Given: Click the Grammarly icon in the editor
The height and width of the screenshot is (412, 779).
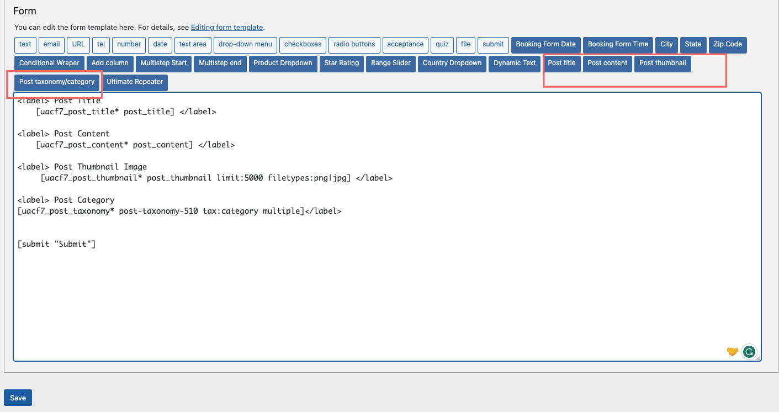Looking at the screenshot, I should pyautogui.click(x=749, y=351).
